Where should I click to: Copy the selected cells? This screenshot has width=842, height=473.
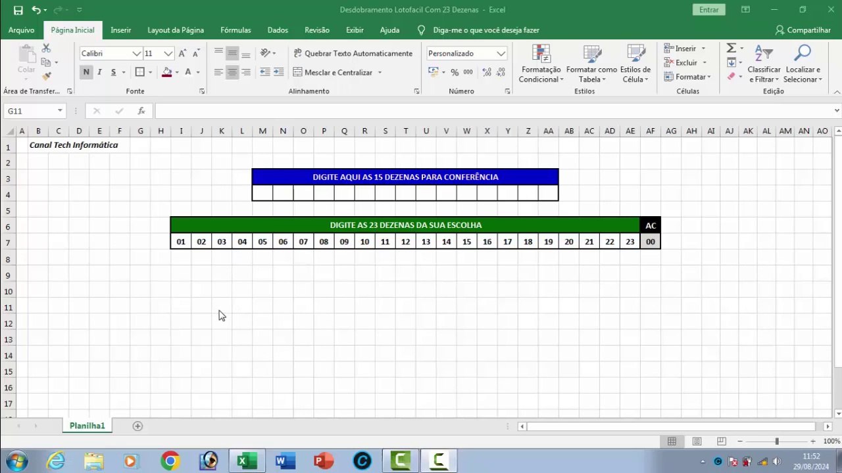(x=46, y=62)
